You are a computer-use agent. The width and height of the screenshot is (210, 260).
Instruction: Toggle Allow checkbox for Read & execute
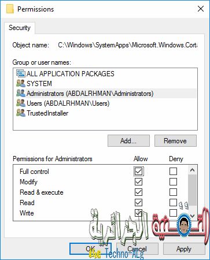click(138, 192)
